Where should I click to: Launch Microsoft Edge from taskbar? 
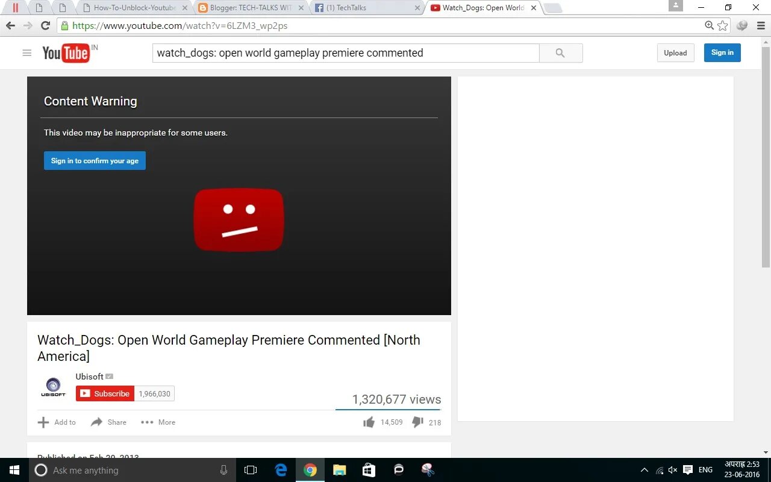click(281, 470)
